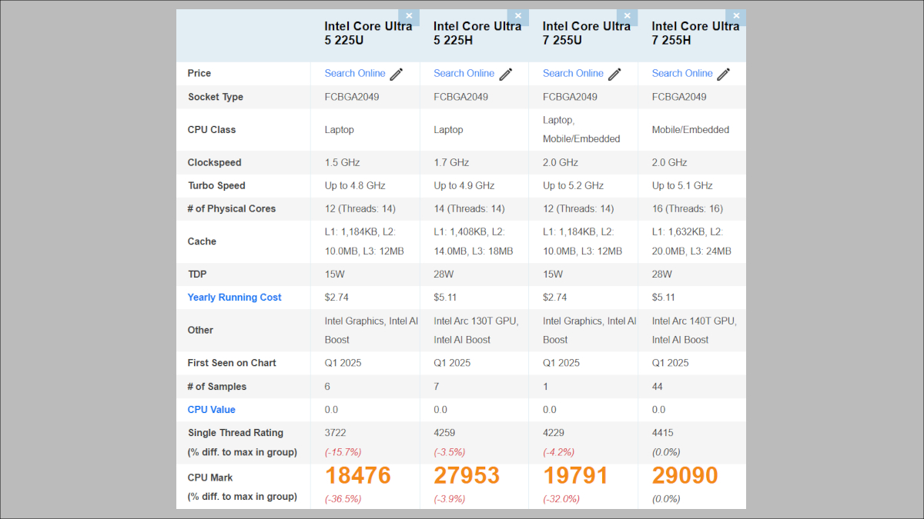Edit price pencil icon for 225H
Screen dimensions: 924x519
(506, 74)
